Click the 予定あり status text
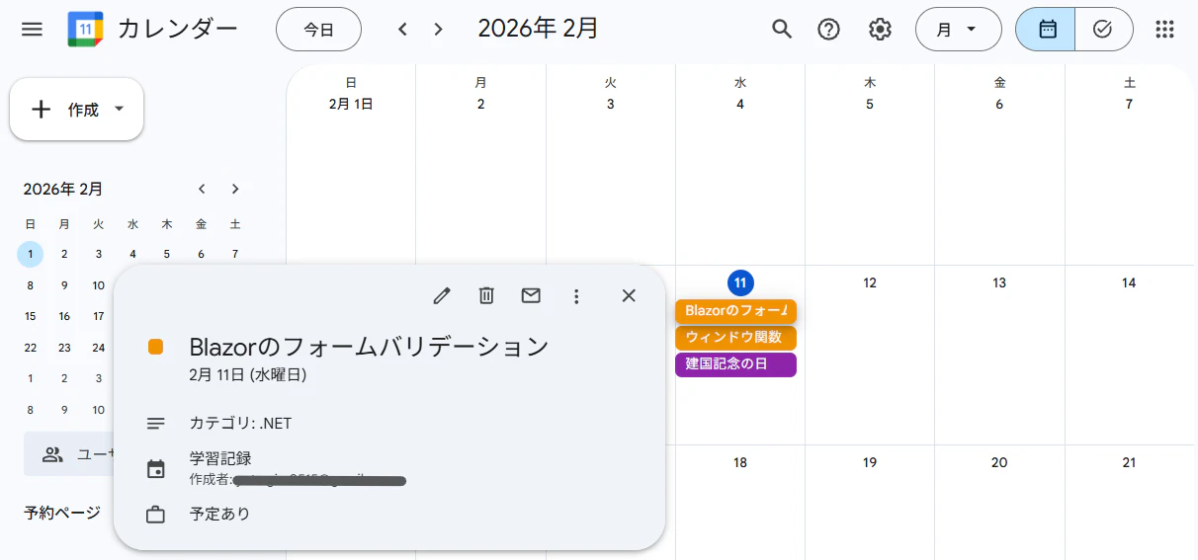This screenshot has height=560, width=1198. point(219,514)
